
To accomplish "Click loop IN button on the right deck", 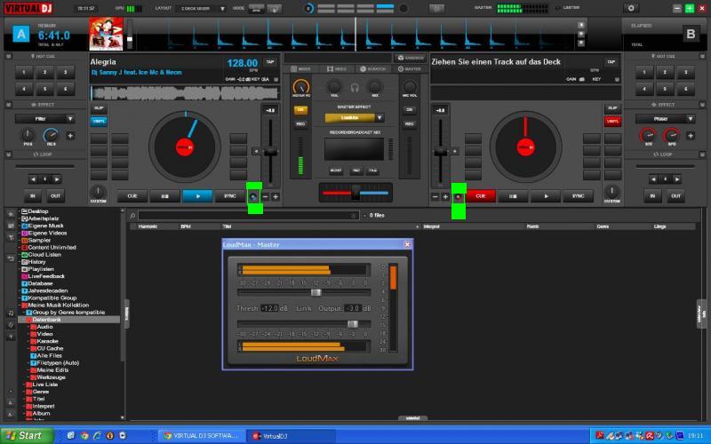I will pyautogui.click(x=654, y=195).
